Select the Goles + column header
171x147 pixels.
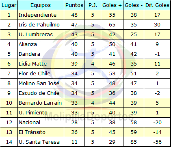[112, 5]
